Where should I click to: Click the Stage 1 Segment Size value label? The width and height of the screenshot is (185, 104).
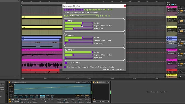(x=103, y=26)
